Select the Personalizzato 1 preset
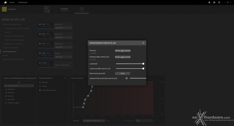This screenshot has height=126, width=234. (19, 86)
